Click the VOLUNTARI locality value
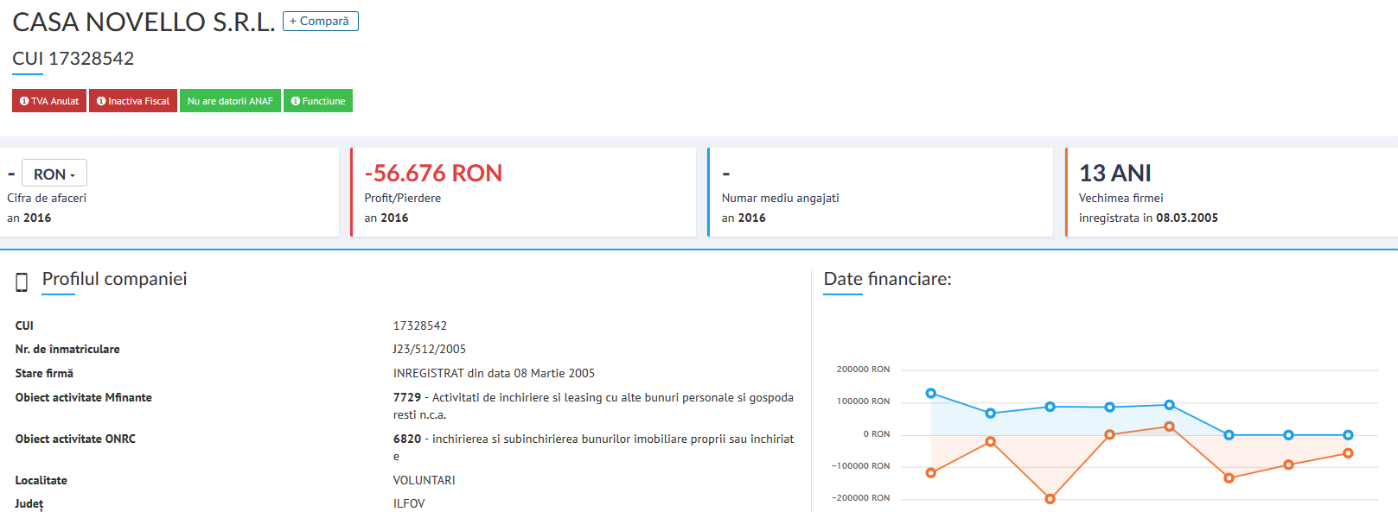The width and height of the screenshot is (1398, 512). (x=425, y=480)
